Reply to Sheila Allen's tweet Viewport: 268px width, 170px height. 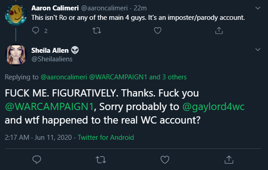point(37,160)
